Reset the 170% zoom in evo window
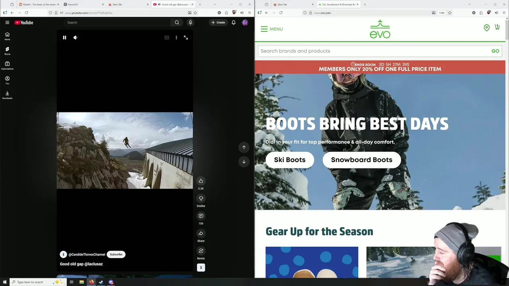Image resolution: width=509 pixels, height=286 pixels. click(x=442, y=13)
